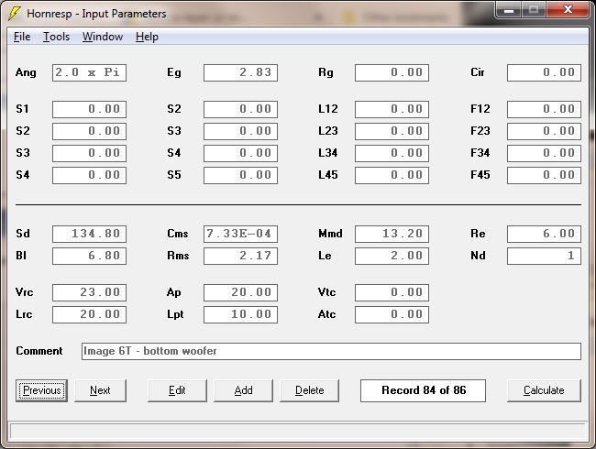Close the Hornresp window

point(568,10)
